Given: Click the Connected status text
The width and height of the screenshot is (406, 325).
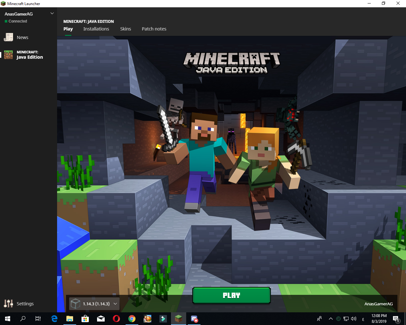Looking at the screenshot, I should pyautogui.click(x=18, y=21).
